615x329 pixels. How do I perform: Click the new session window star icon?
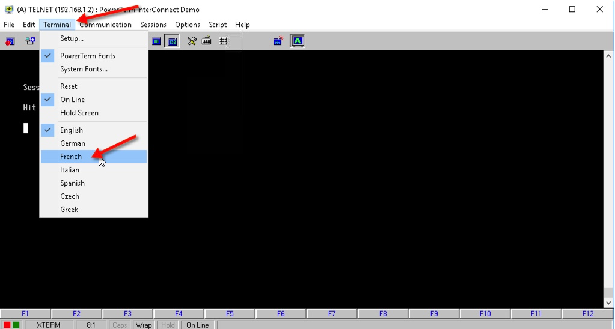click(278, 40)
